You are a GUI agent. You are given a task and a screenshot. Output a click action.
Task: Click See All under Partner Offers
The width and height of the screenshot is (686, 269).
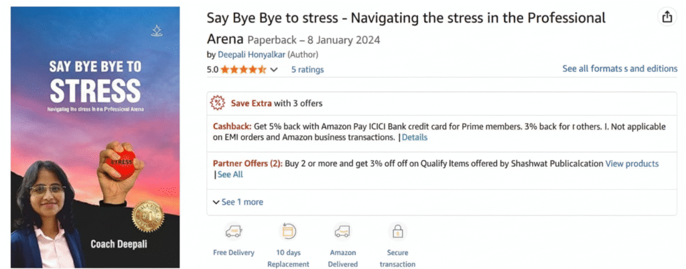230,175
